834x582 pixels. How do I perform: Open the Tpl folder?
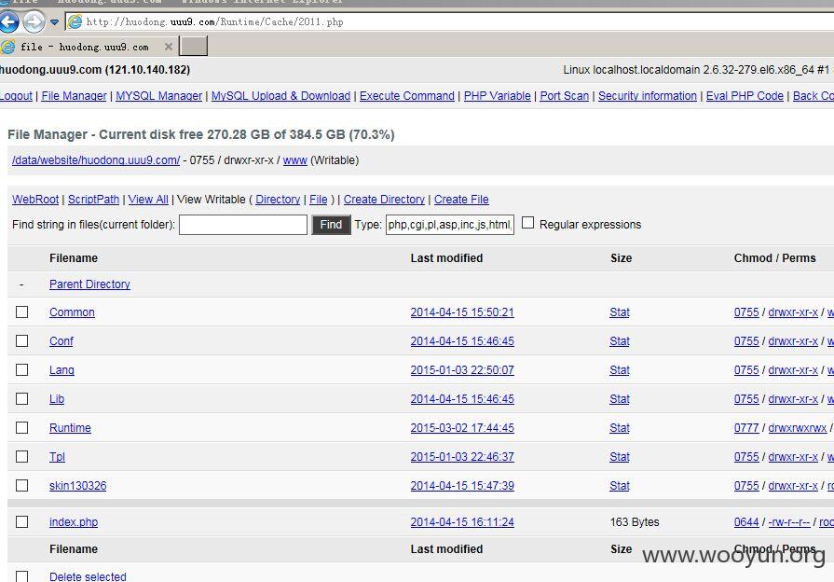(57, 457)
